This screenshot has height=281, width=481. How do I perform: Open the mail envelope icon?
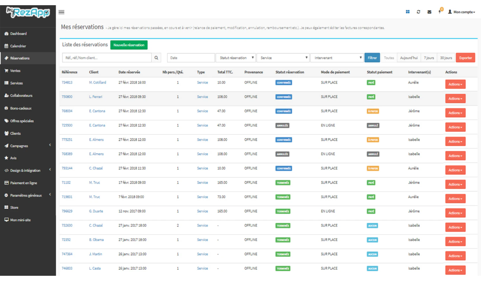(x=429, y=12)
